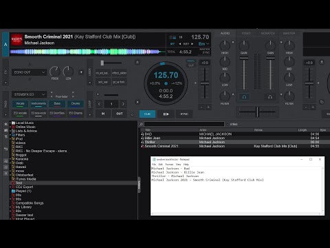Click the plus button next to LEN knob
Screen dimensions: 330x248
[x=81, y=72]
